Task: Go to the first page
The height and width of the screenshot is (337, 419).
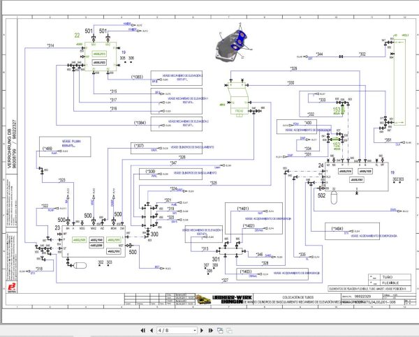Action: [143, 330]
